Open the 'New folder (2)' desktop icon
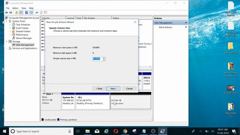The height and width of the screenshot is (135, 240). pyautogui.click(x=231, y=110)
